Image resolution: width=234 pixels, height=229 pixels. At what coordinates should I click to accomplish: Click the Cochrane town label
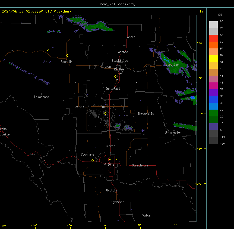(87, 154)
